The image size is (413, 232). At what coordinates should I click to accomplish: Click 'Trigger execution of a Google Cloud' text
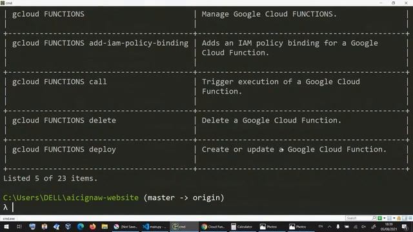coord(281,82)
